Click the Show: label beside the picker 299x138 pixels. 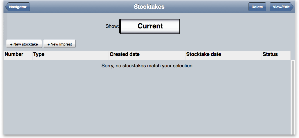click(x=112, y=26)
